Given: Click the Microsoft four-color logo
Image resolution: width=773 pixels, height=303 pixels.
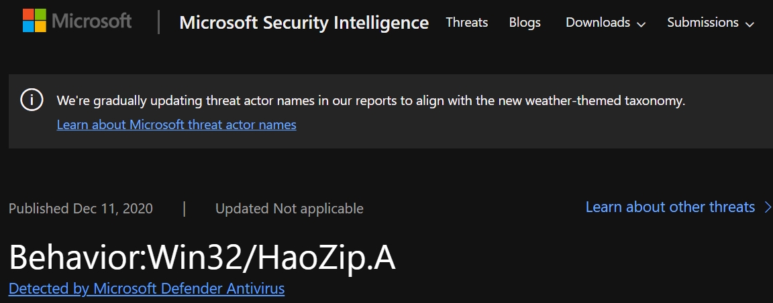Looking at the screenshot, I should point(34,21).
